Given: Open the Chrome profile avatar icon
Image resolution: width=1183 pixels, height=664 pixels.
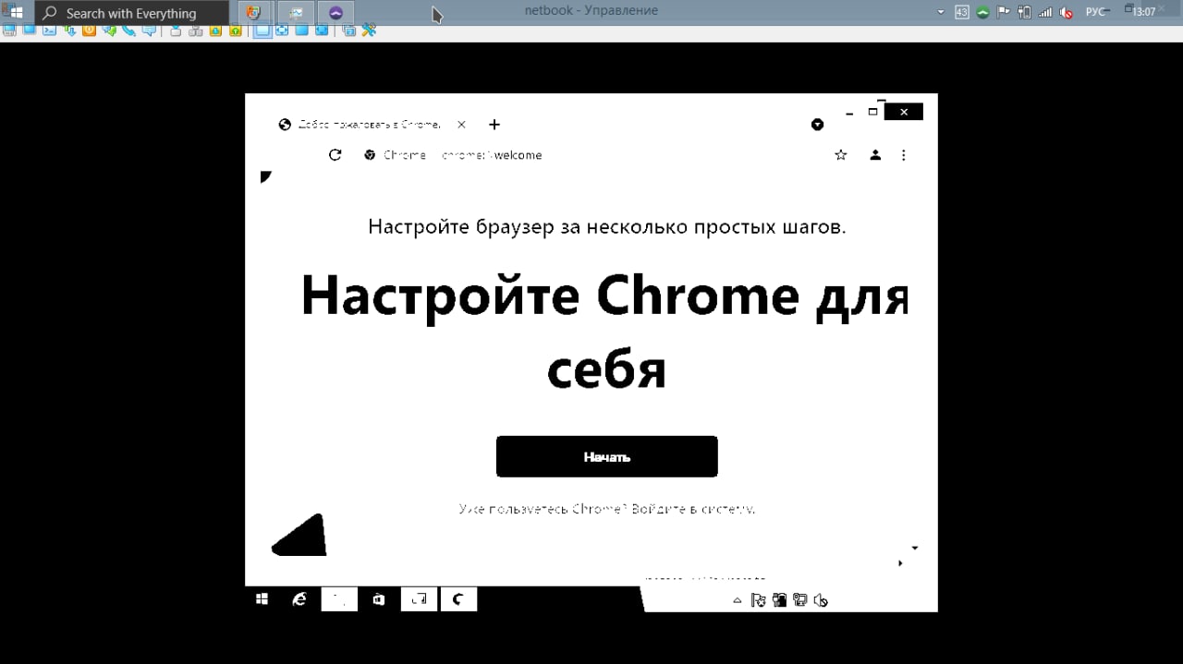Looking at the screenshot, I should click(x=875, y=155).
